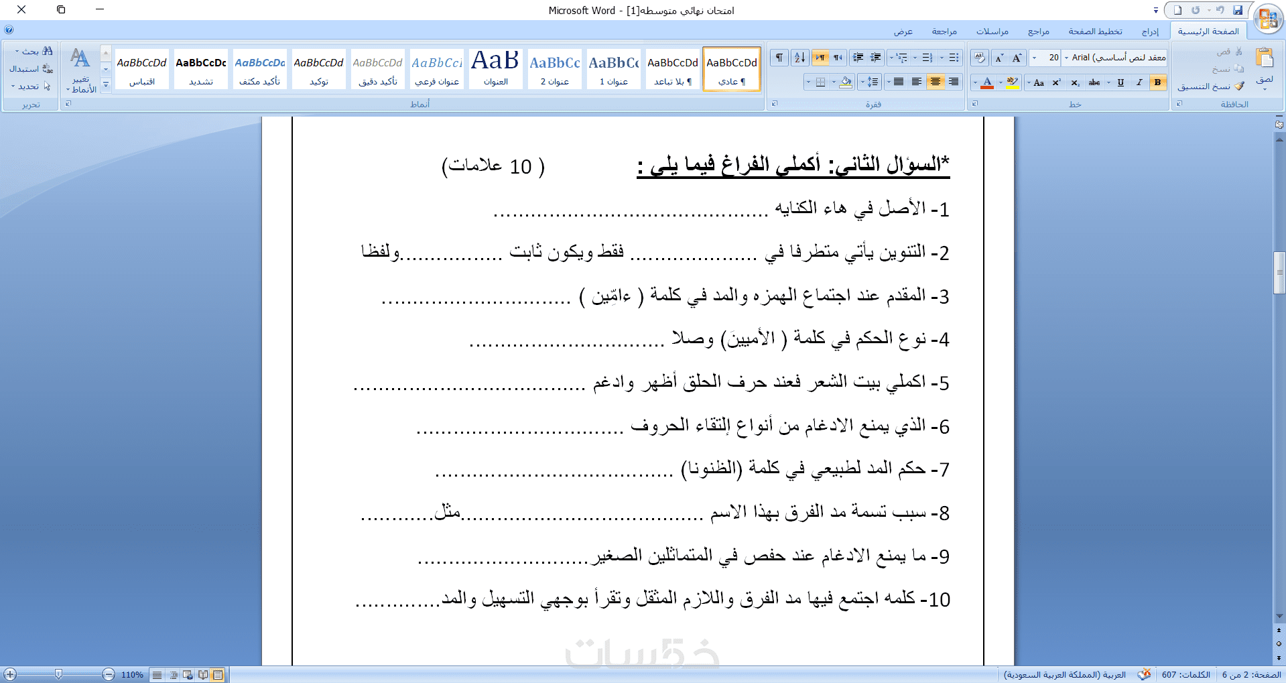This screenshot has width=1286, height=683.
Task: Click the word count (الكلمات: 607) in status bar
Action: click(x=1186, y=675)
